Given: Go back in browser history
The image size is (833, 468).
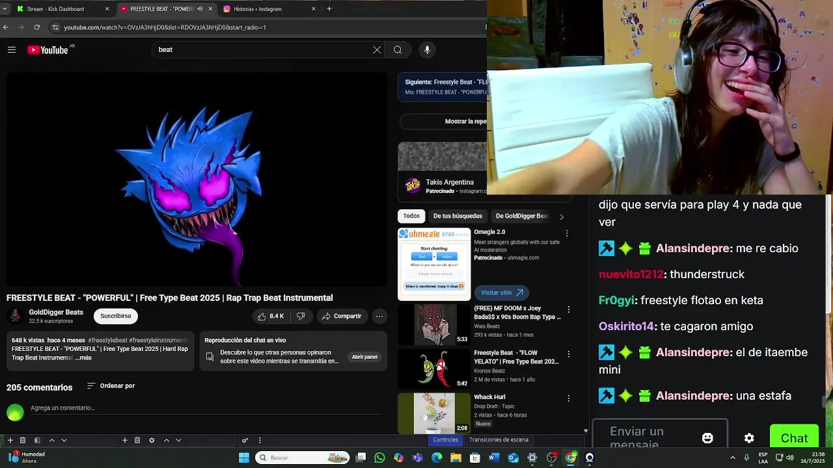Looking at the screenshot, I should coord(6,27).
